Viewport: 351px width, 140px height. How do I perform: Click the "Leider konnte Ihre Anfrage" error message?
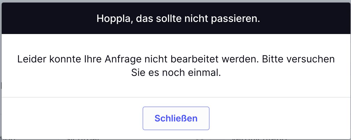(x=176, y=66)
